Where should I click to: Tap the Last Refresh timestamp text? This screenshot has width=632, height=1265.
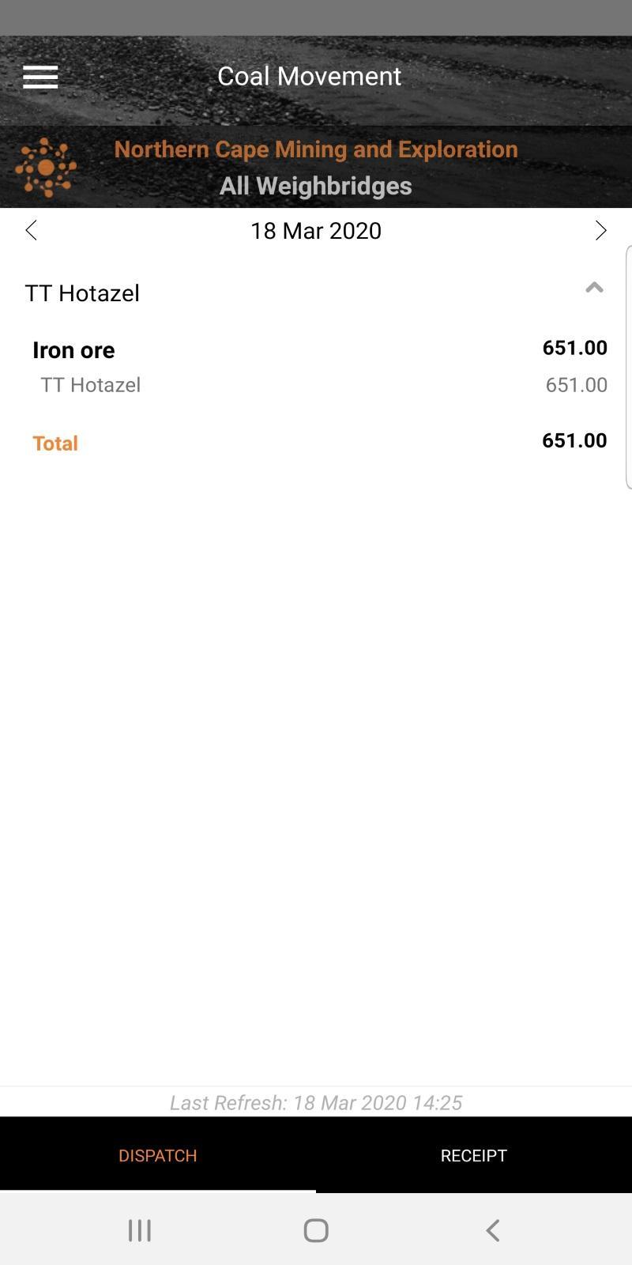click(x=316, y=1102)
